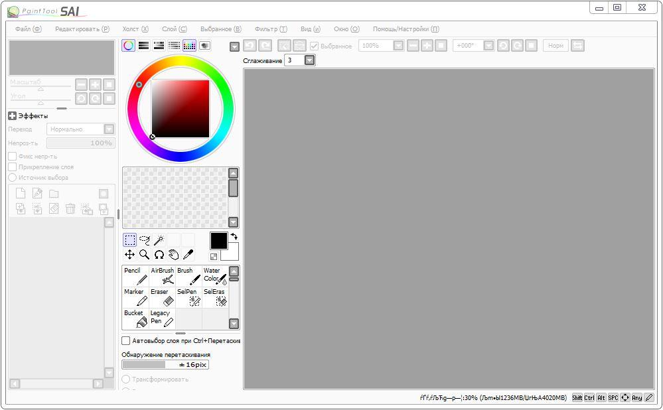Select the SelEras tool
Image resolution: width=663 pixels, height=410 pixels.
click(x=215, y=298)
